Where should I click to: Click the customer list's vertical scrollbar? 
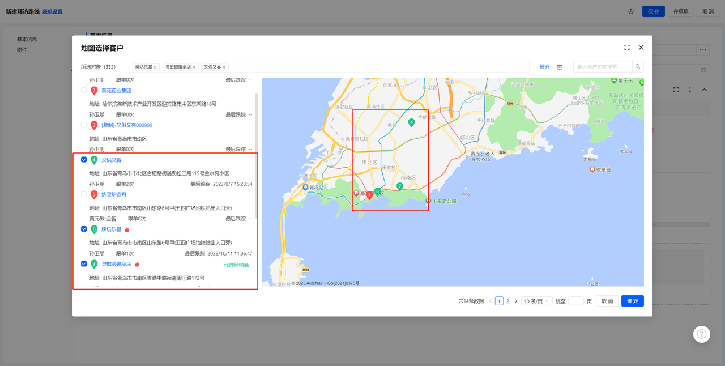[x=257, y=156]
